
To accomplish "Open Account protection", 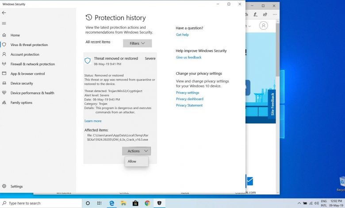I will (x=25, y=54).
